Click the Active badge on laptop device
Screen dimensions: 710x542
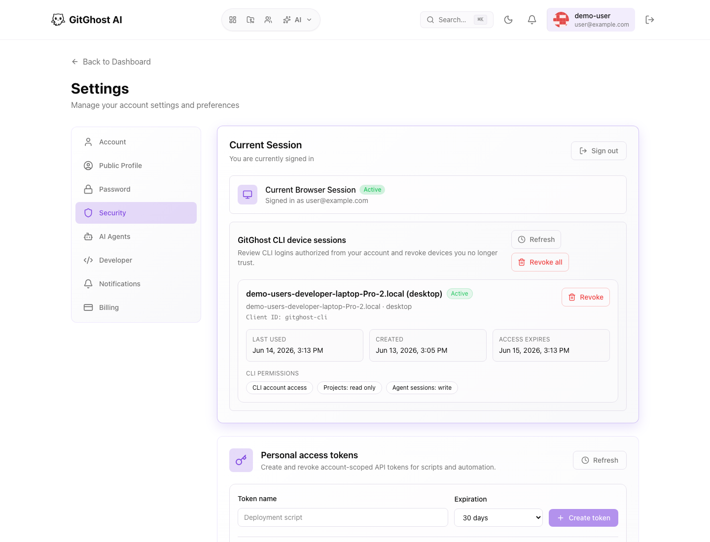(x=460, y=294)
